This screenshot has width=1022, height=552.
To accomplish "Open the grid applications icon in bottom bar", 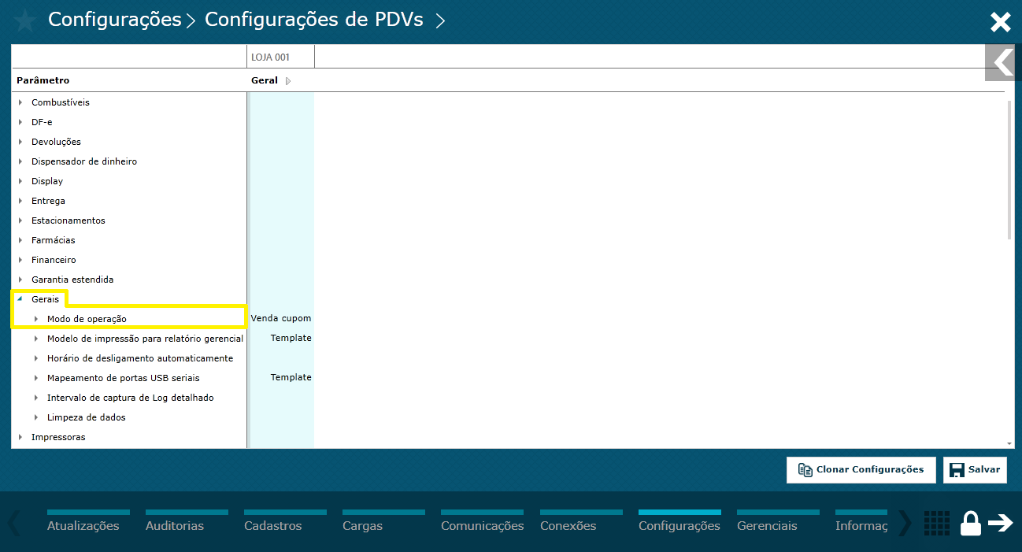I will pos(936,523).
